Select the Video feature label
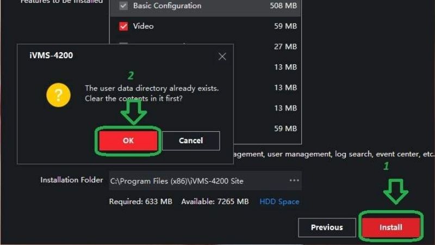Screen dimensions: 435x245 point(143,26)
